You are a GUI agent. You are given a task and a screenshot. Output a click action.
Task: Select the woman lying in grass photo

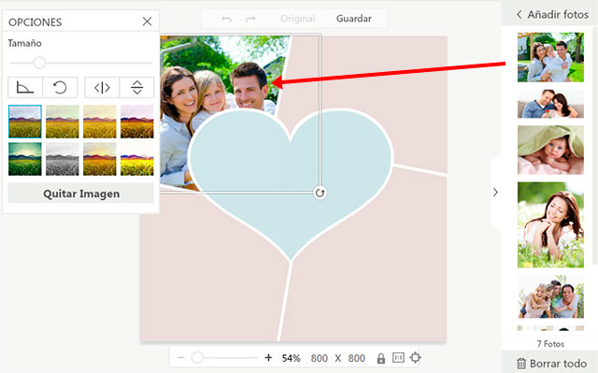click(550, 224)
